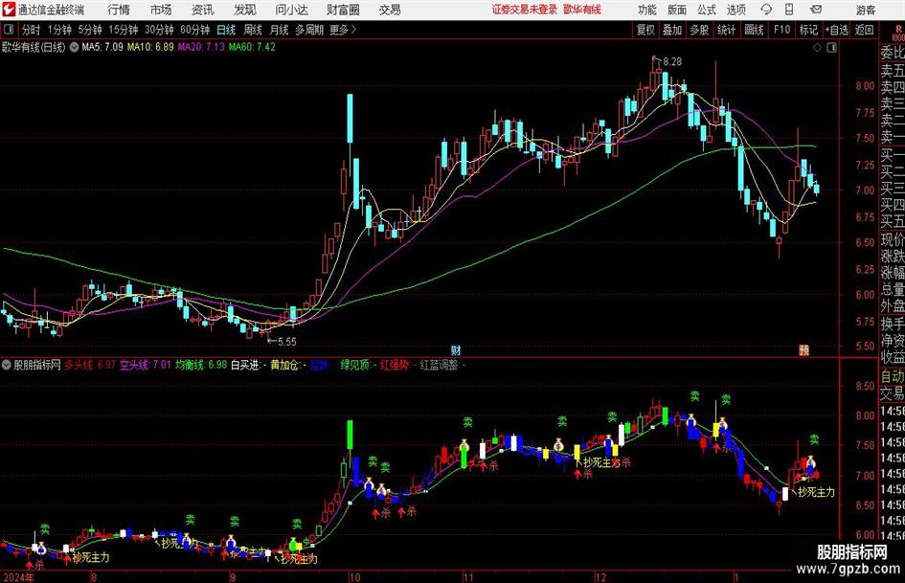This screenshot has height=583, width=905.
Task: Click the 交易 side panel tab
Action: click(893, 393)
